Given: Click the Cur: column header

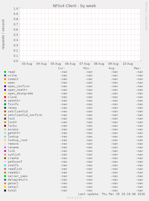Looking at the screenshot, I should click(62, 68).
